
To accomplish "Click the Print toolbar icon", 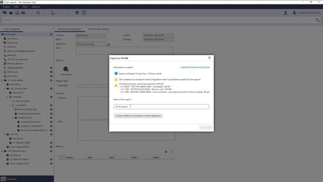I will (23, 13).
